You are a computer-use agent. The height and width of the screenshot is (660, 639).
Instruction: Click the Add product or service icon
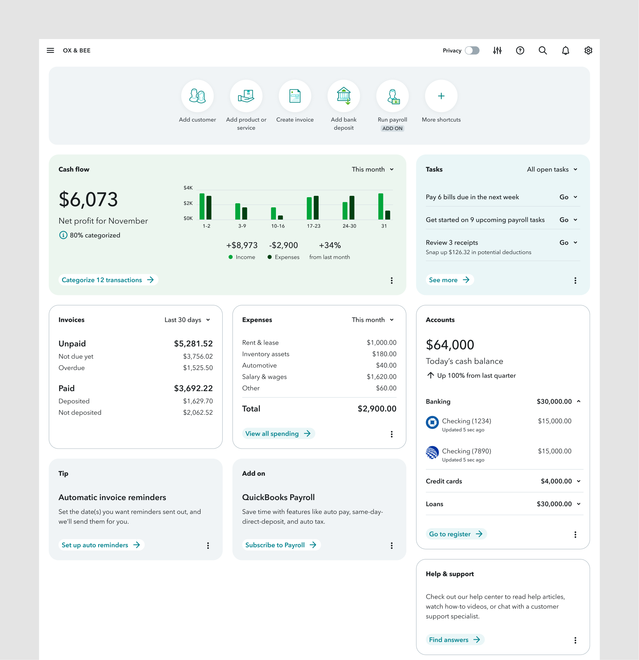(x=246, y=96)
